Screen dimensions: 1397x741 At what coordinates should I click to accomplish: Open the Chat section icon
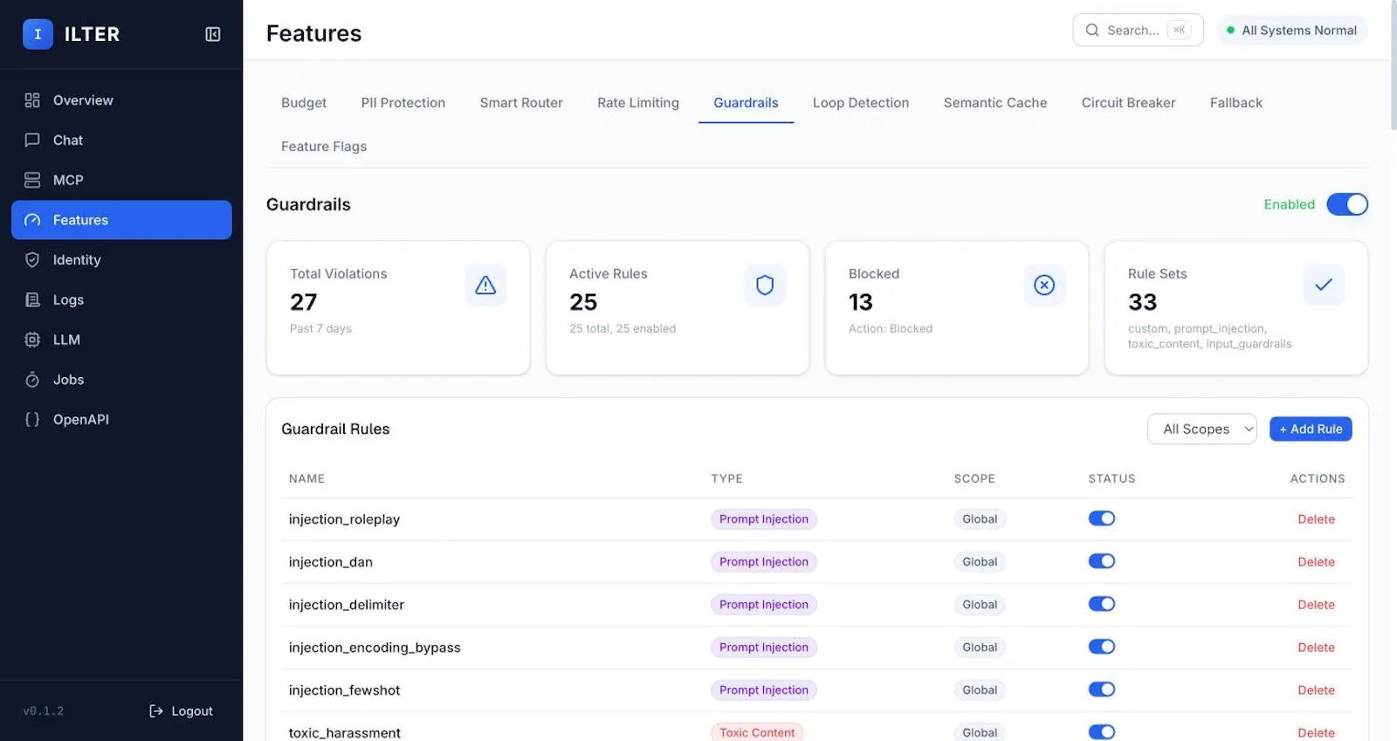click(32, 141)
